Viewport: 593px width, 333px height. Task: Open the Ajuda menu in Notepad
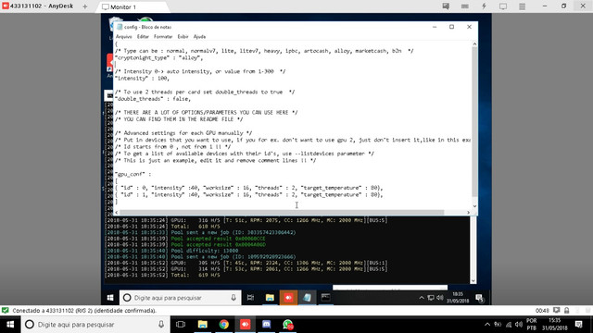pos(199,37)
